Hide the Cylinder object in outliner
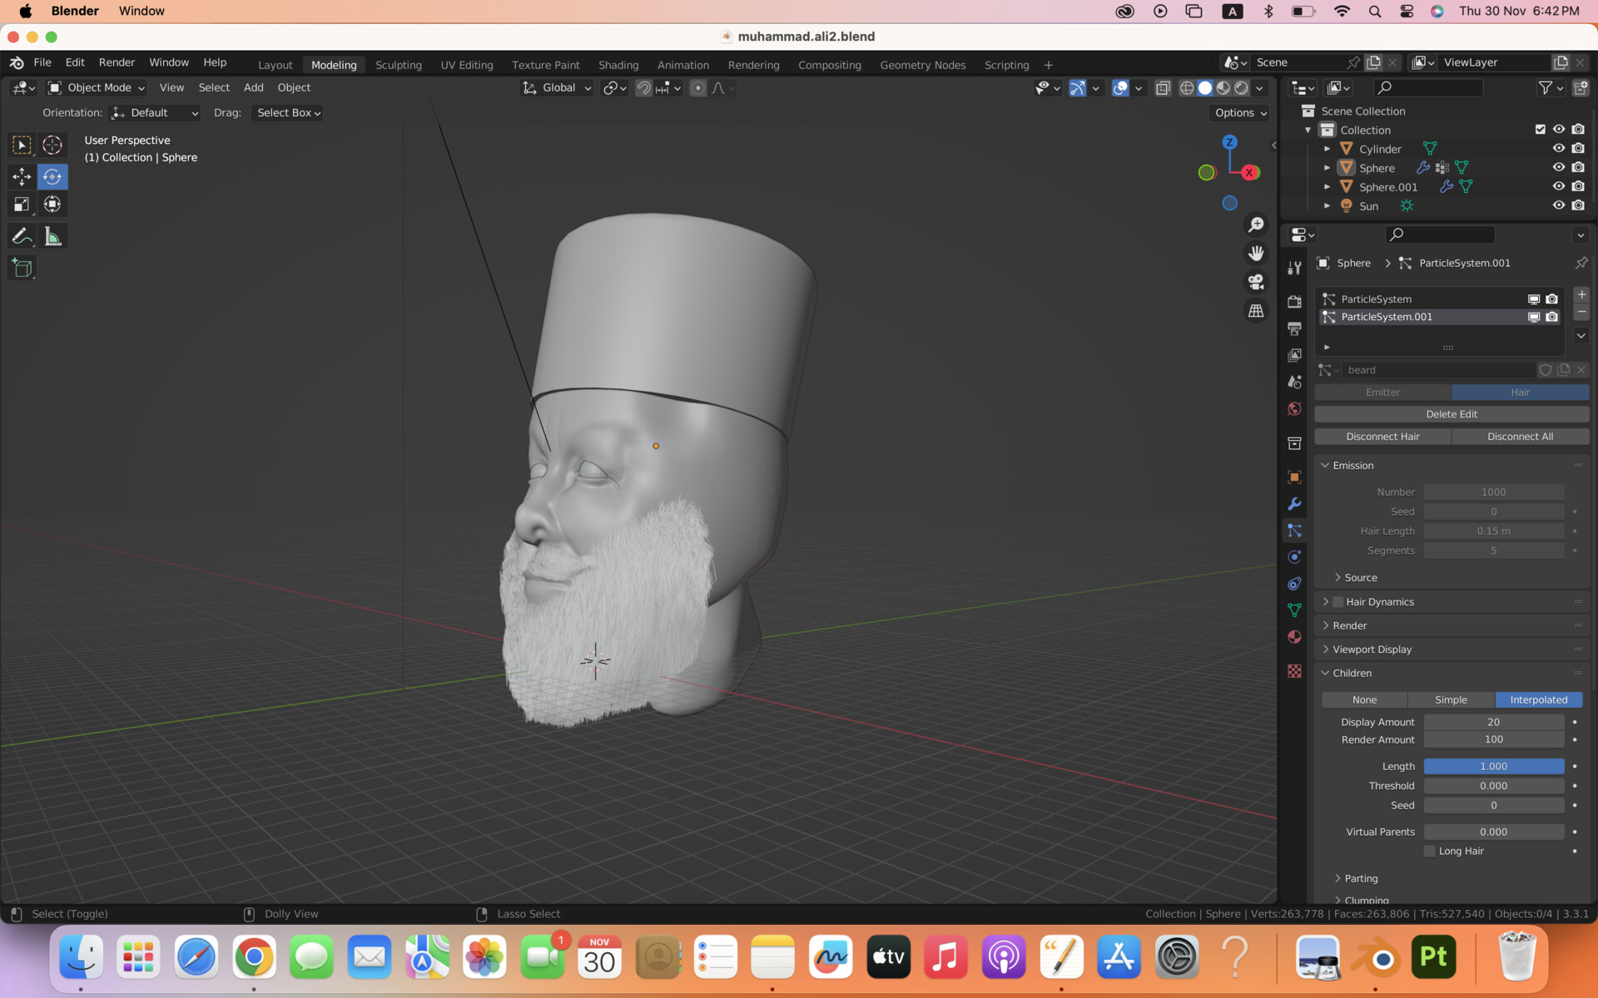Image resolution: width=1598 pixels, height=998 pixels. point(1558,149)
